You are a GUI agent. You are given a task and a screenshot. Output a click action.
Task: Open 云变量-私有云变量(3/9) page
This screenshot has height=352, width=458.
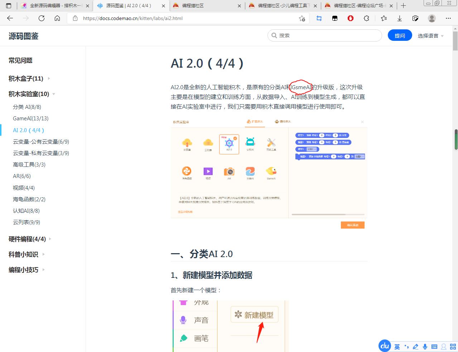41,153
